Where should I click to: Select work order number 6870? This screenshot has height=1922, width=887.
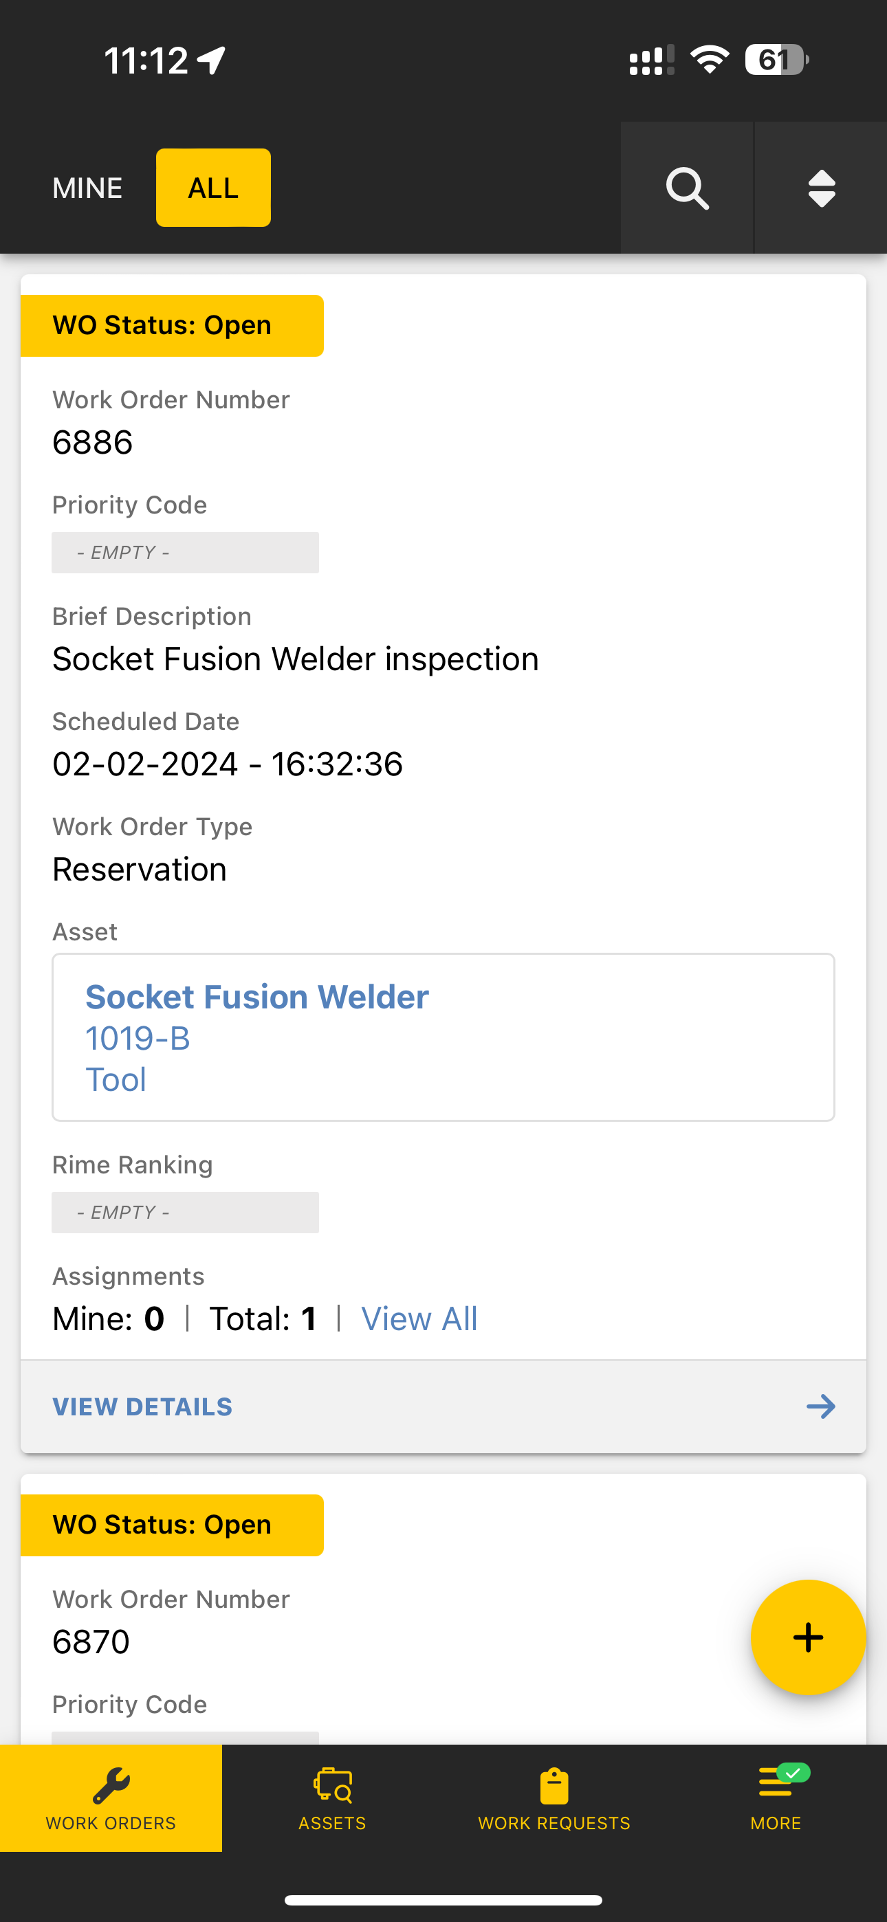click(91, 1642)
